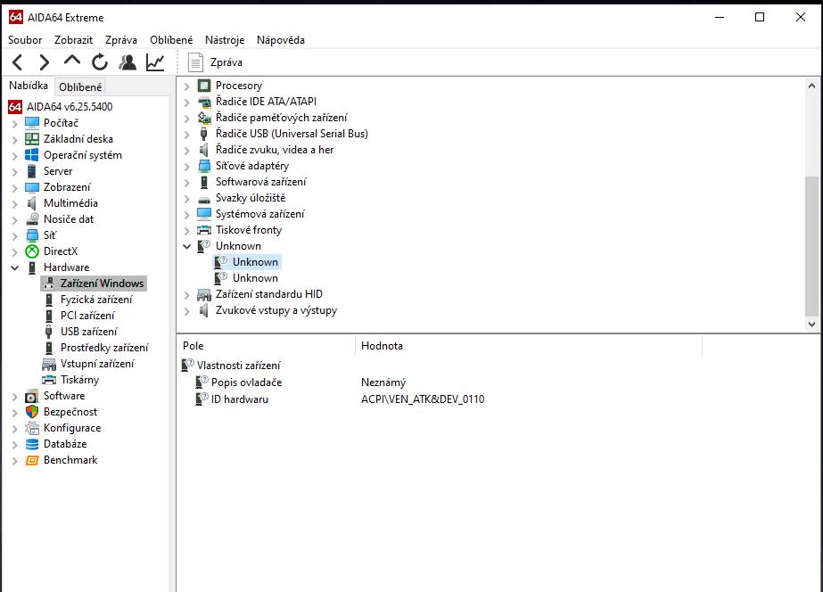823x592 pixels.
Task: Click the Software disc icon
Action: coord(32,396)
